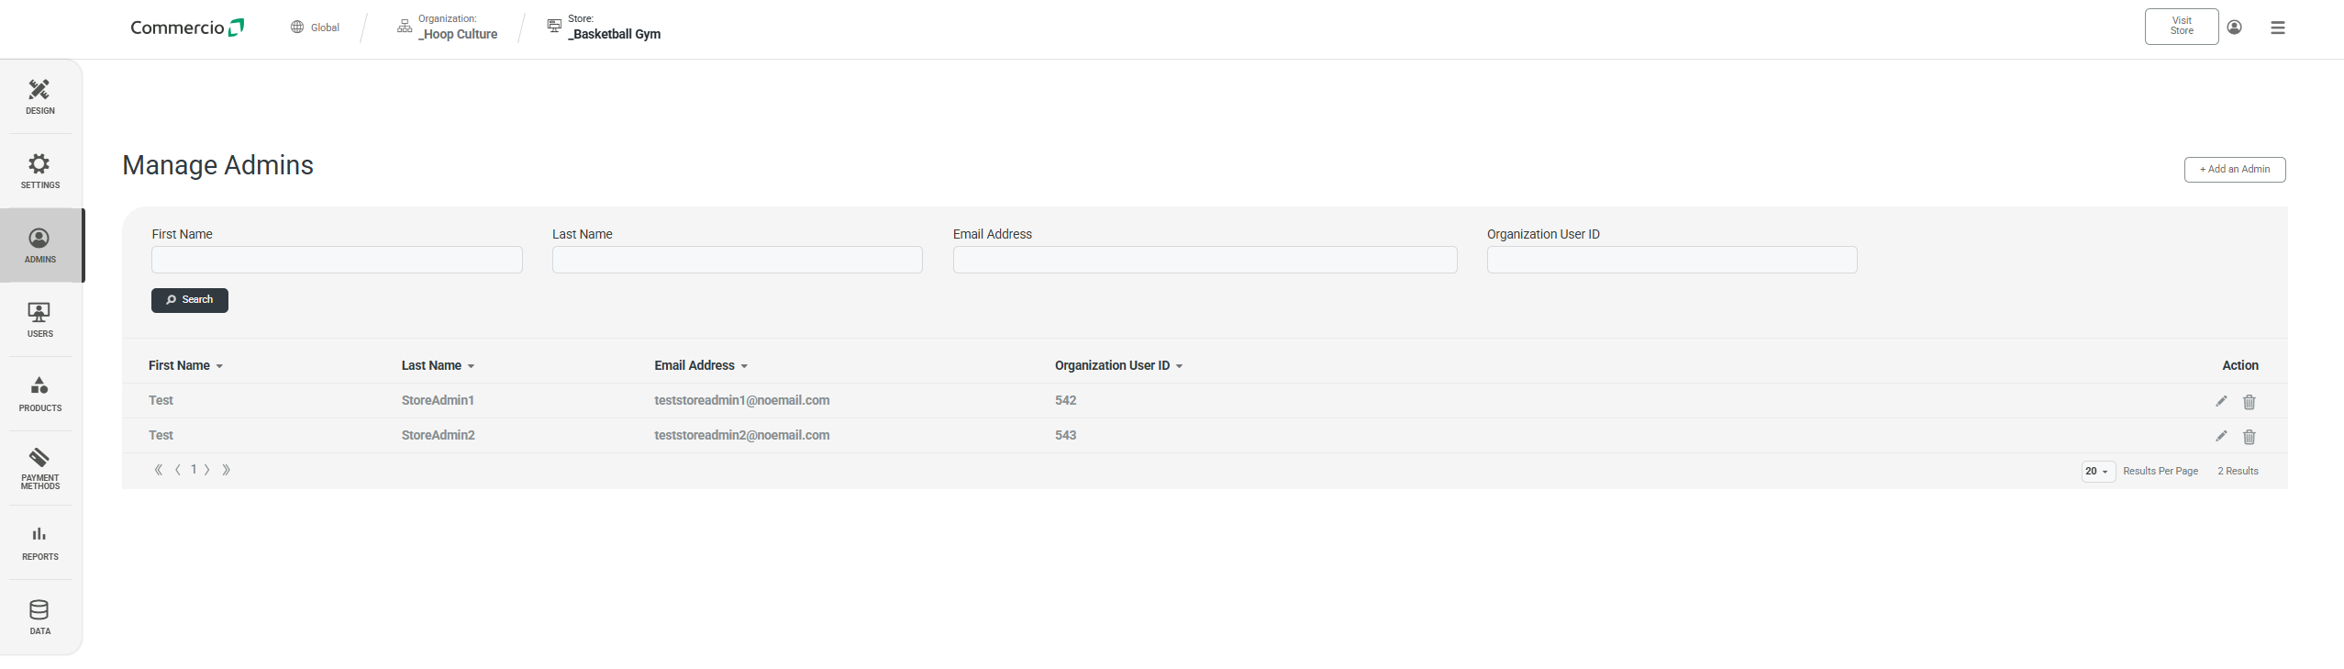Delete StoreAdmin2 using trash icon
2344x669 pixels.
[2249, 437]
